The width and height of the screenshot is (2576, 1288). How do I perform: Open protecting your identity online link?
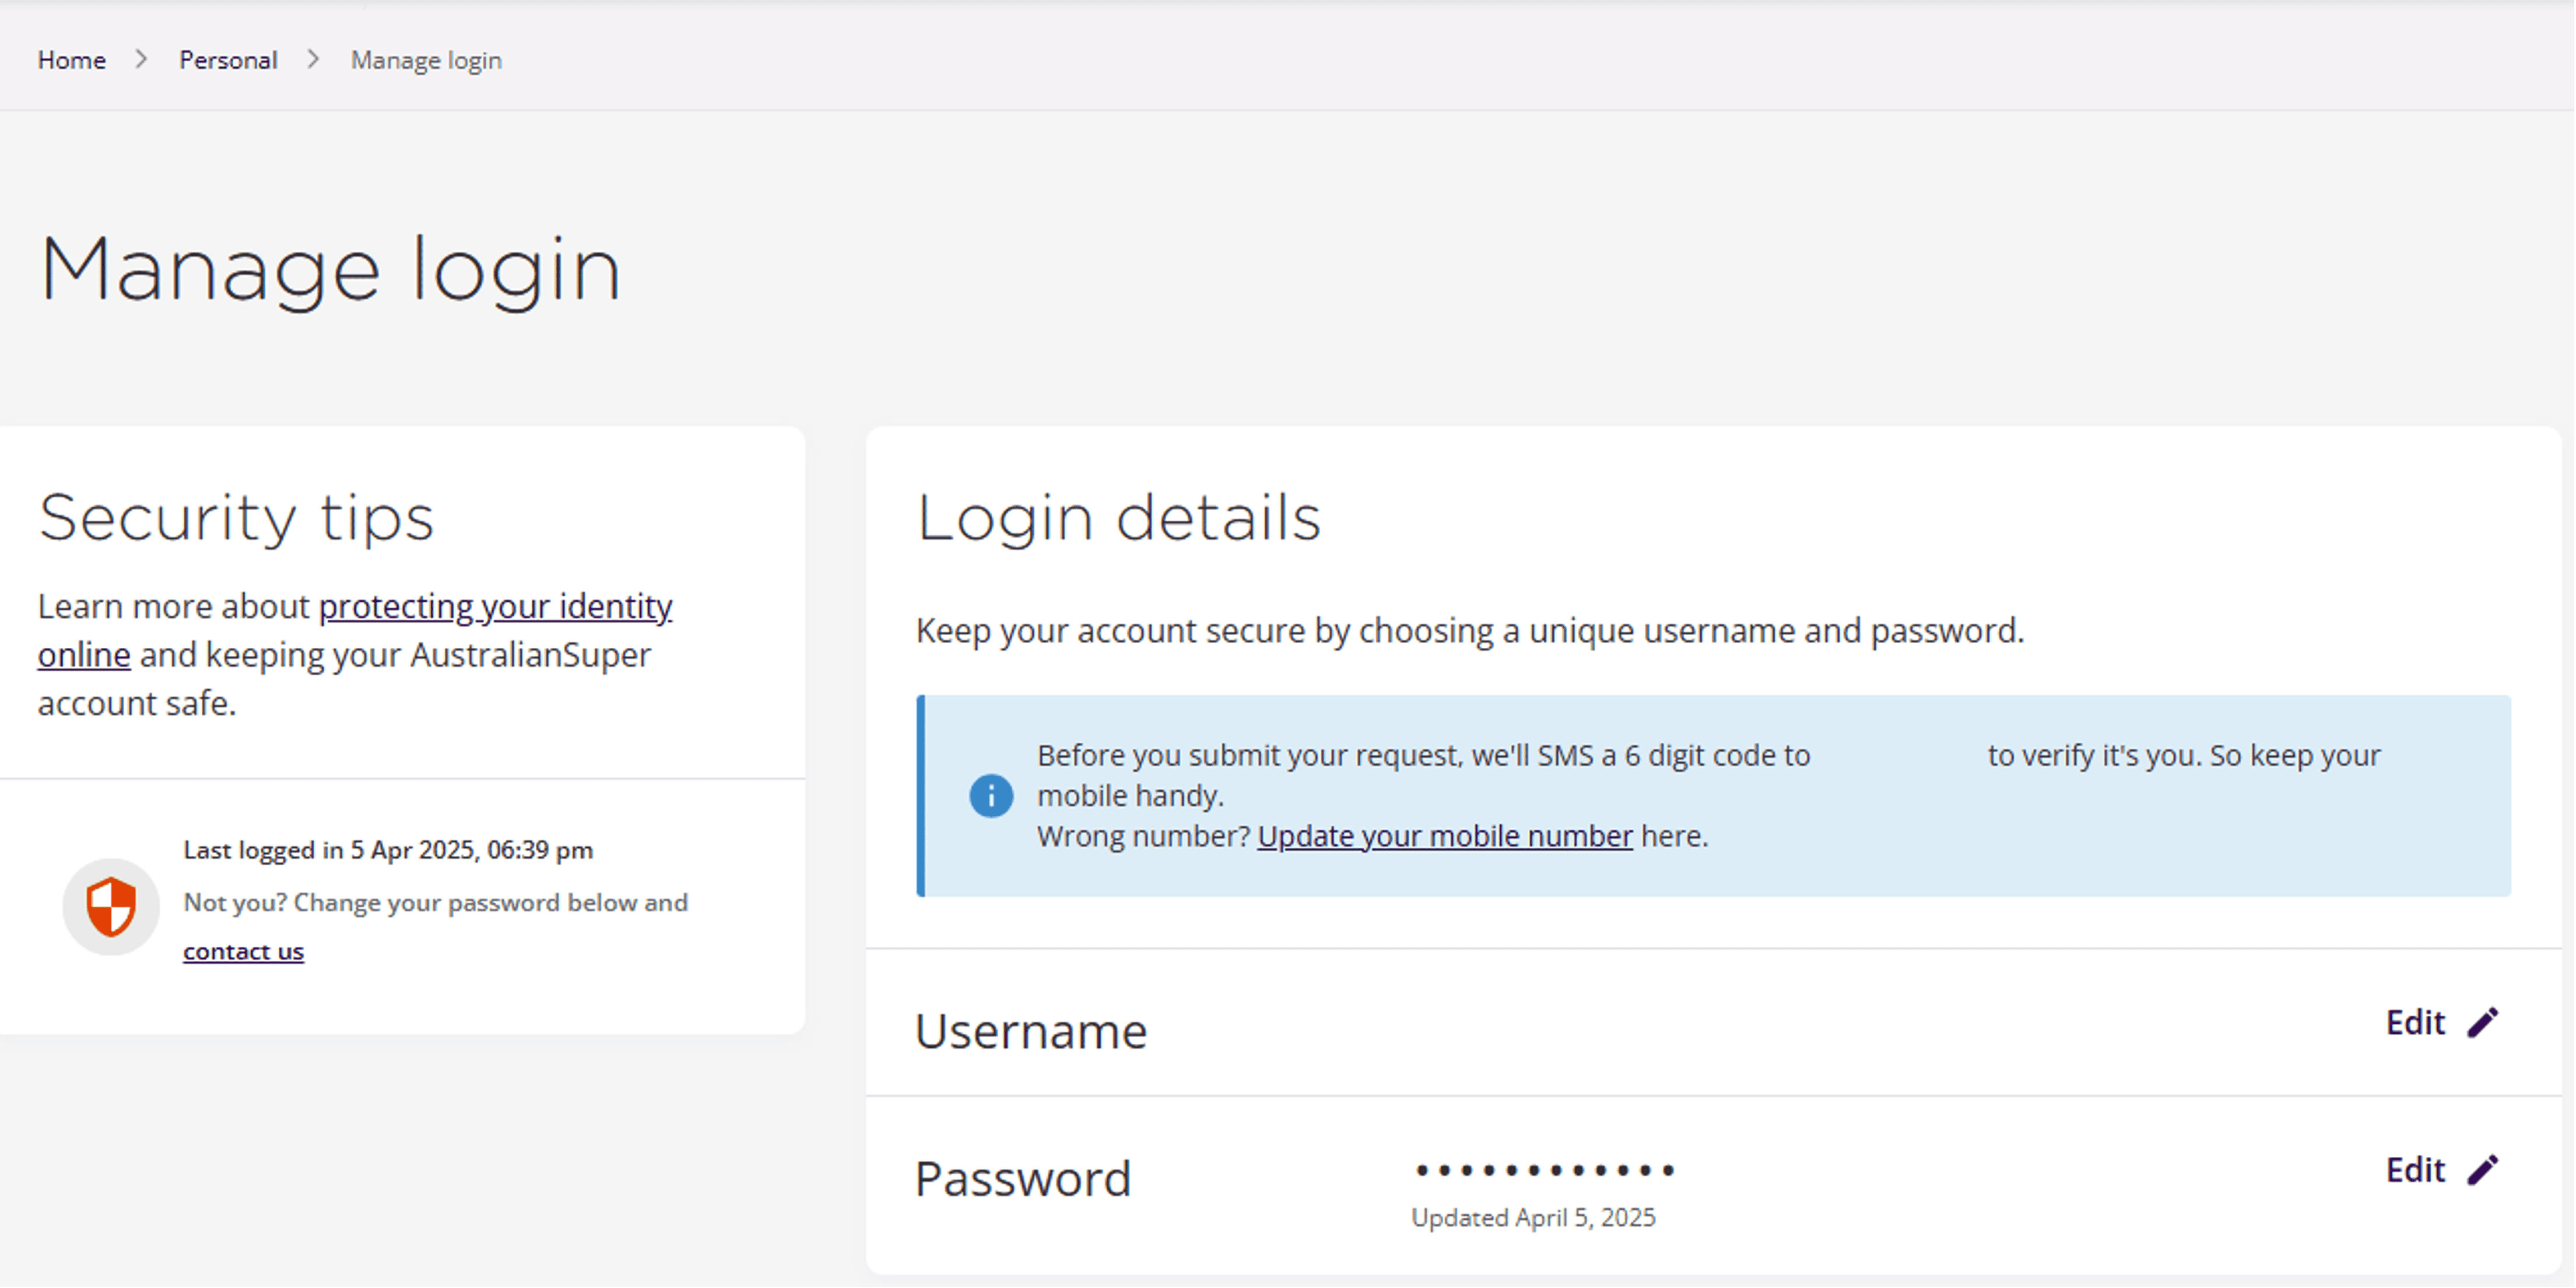494,607
